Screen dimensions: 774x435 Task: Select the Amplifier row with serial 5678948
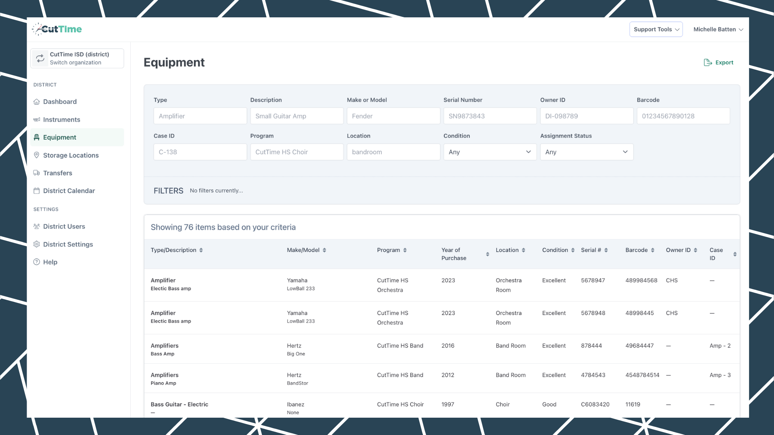442,318
